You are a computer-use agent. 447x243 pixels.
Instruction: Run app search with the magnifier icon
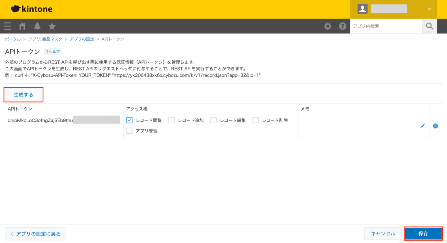429,26
